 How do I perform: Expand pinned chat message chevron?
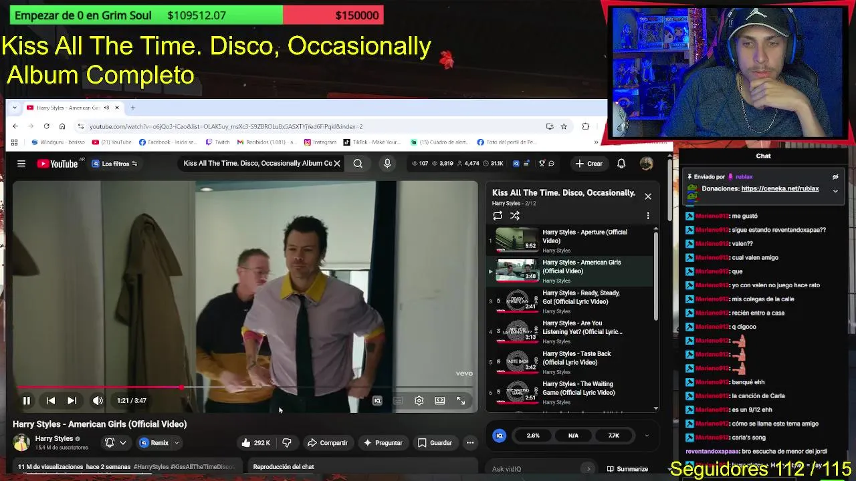[x=835, y=190]
